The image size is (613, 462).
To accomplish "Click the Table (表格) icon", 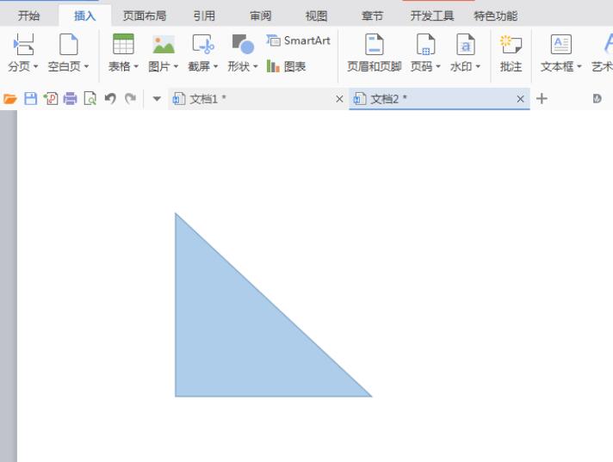I will [123, 44].
